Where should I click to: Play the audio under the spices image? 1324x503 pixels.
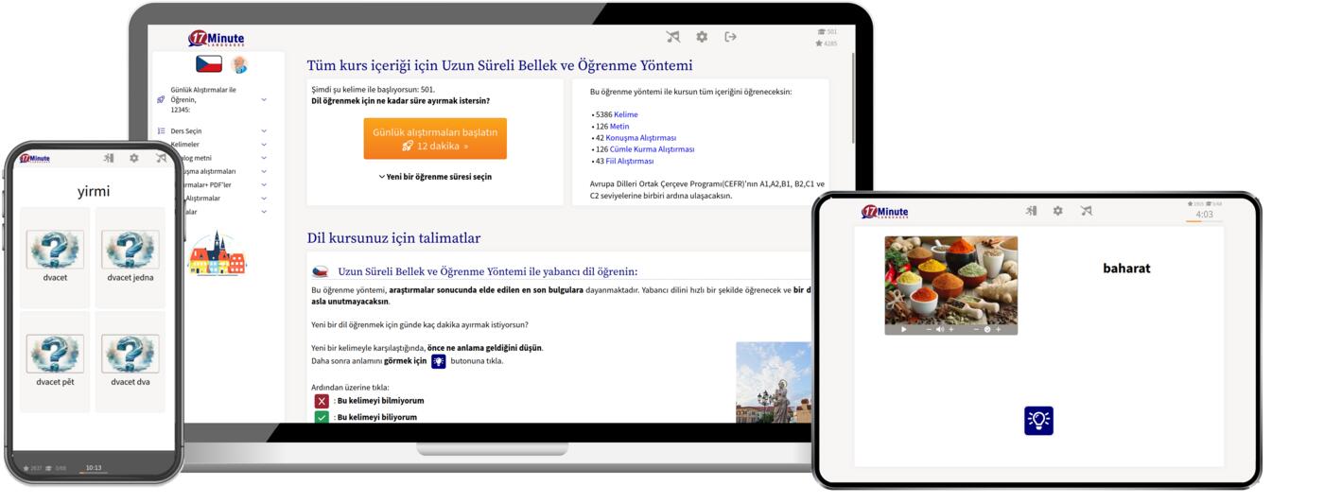pos(904,330)
